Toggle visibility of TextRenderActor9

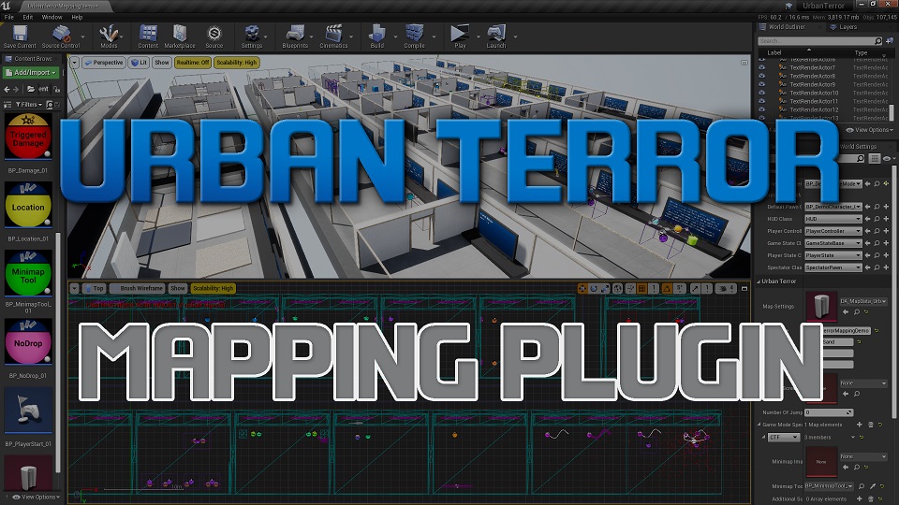coord(762,84)
